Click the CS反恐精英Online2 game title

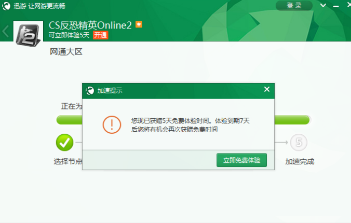[90, 25]
